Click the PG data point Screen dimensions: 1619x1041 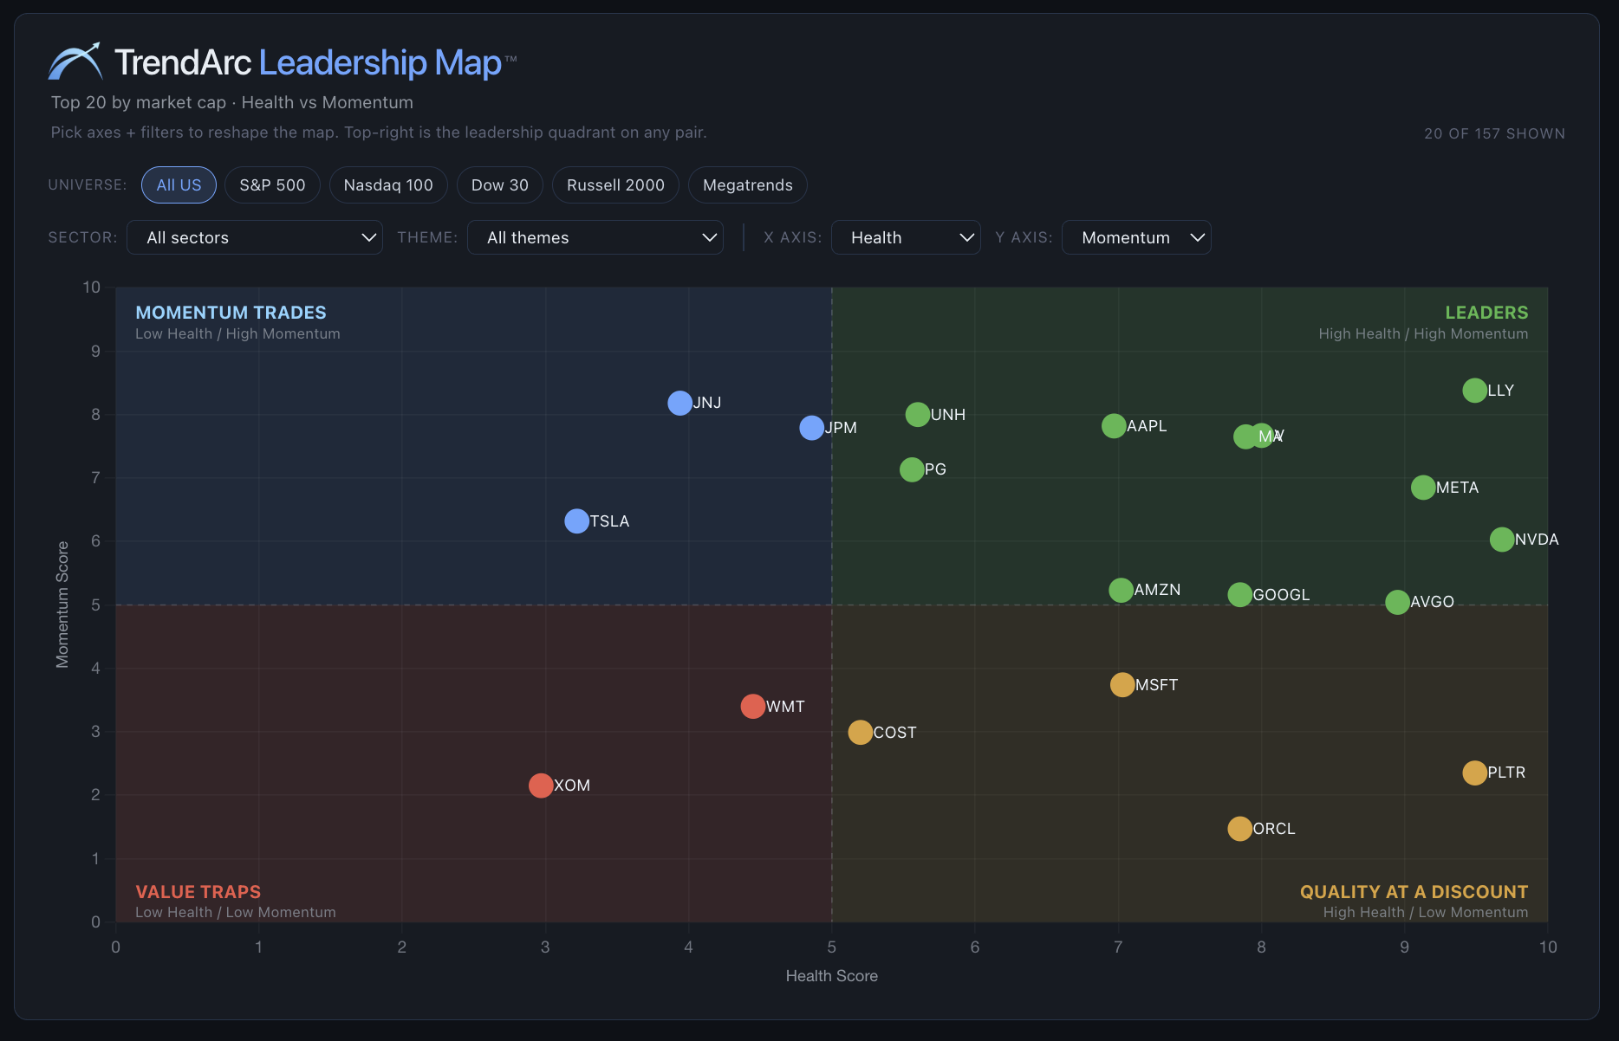(912, 469)
